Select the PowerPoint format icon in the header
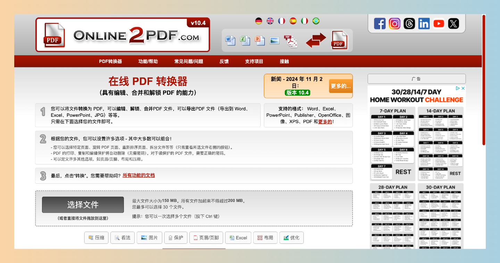 260,41
